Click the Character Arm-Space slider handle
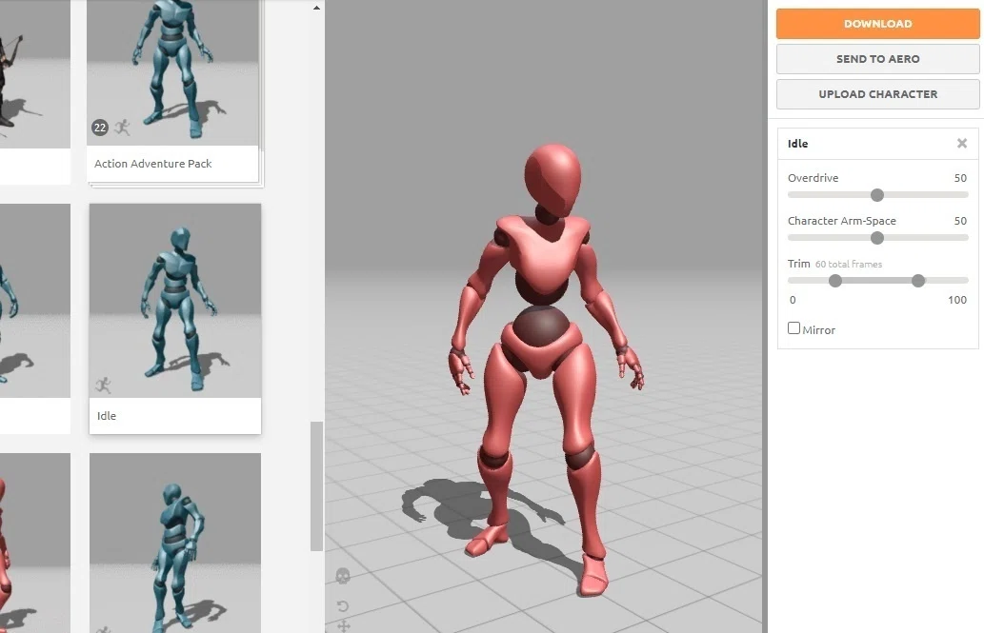984x633 pixels. coord(877,238)
